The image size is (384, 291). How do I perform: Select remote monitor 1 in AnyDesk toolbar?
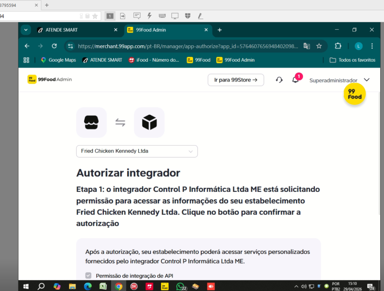point(110,16)
